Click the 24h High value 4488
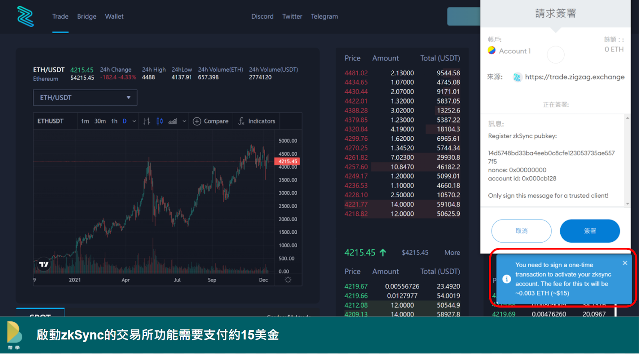This screenshot has width=639, height=354. [148, 78]
